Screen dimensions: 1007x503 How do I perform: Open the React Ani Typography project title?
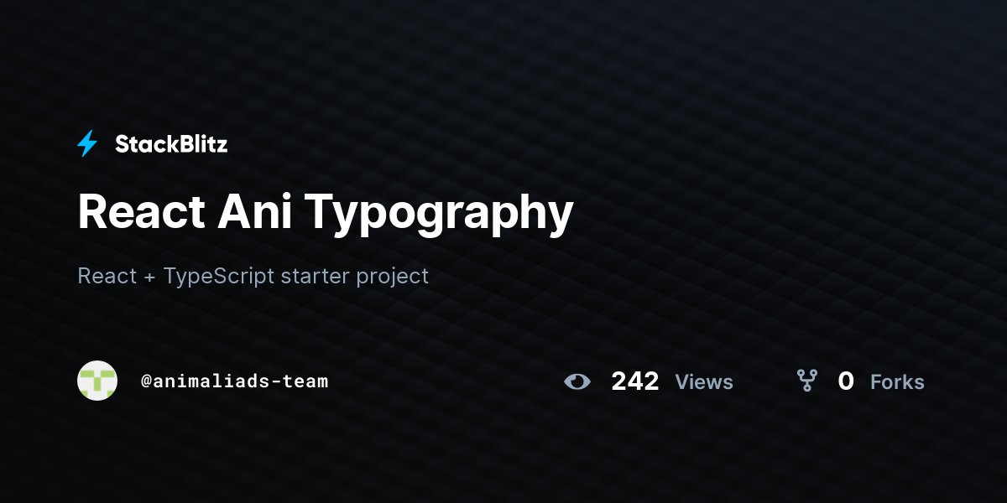[326, 213]
